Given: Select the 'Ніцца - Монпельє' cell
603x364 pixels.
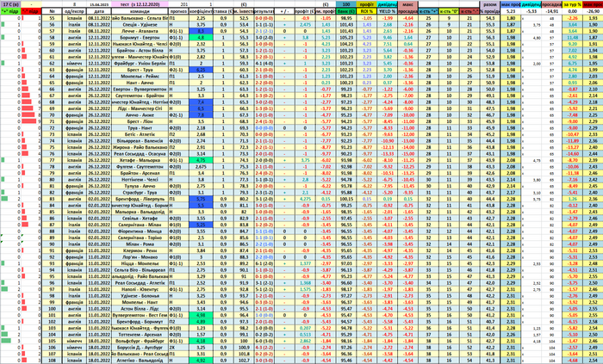Looking at the screenshot, I should [140, 263].
